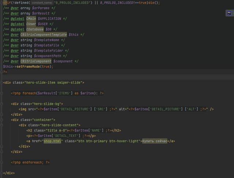Viewport: 234px width, 178px height.
Task: Click the img tag name
Action: pyautogui.click(x=23, y=109)
